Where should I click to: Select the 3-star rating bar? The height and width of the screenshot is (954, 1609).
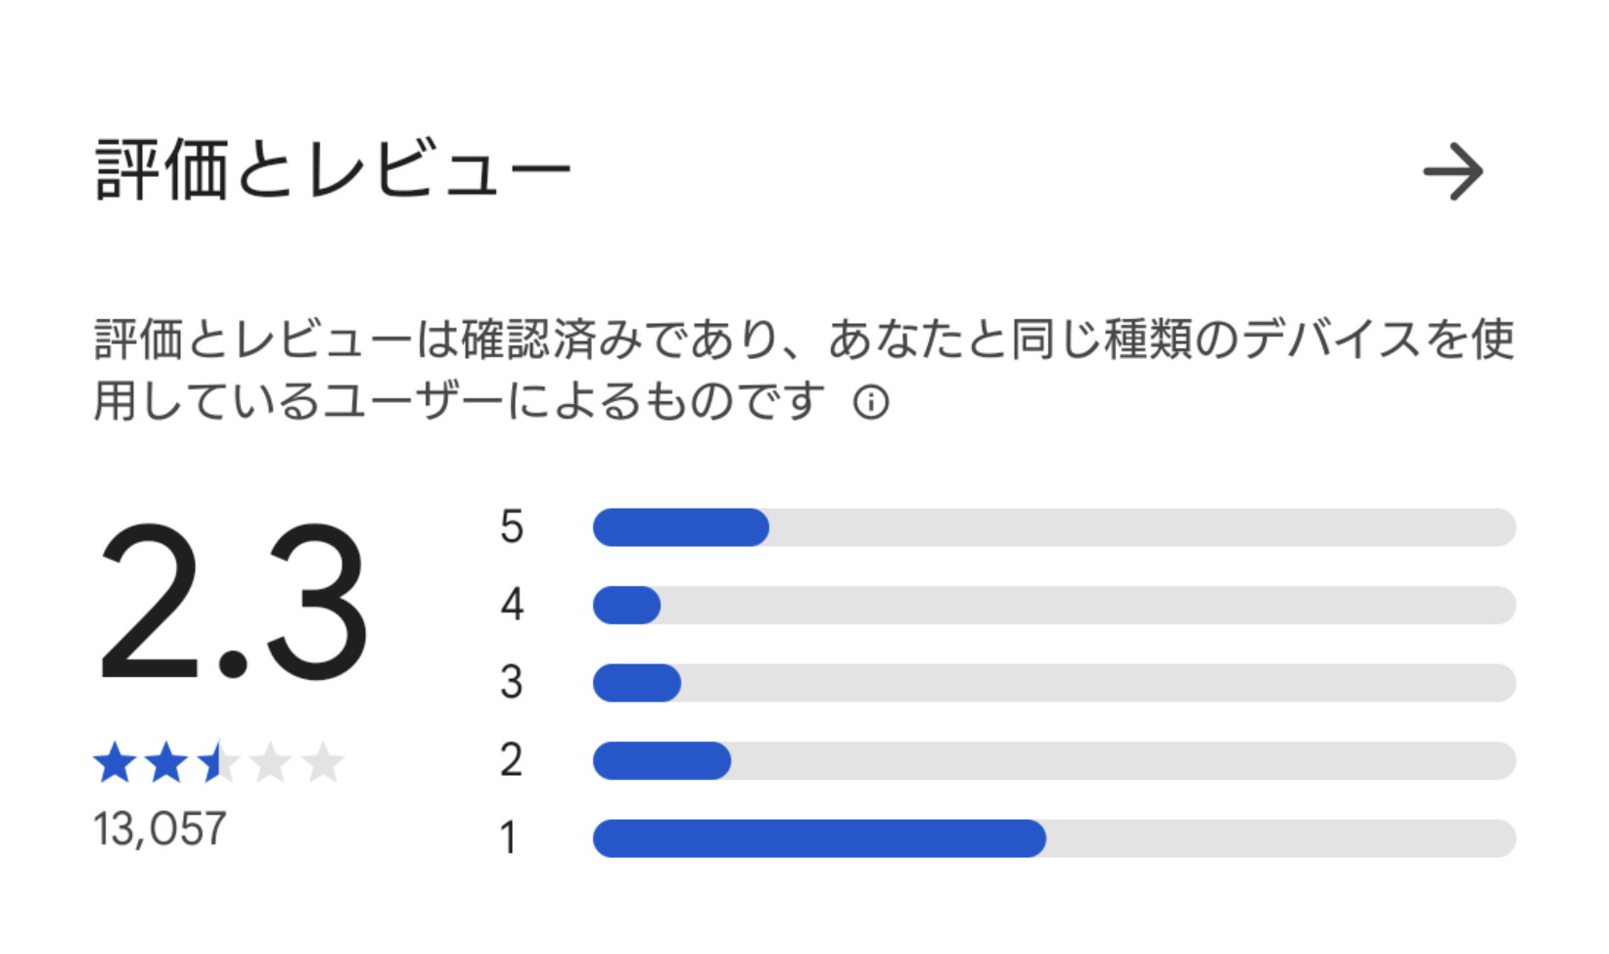(1054, 683)
